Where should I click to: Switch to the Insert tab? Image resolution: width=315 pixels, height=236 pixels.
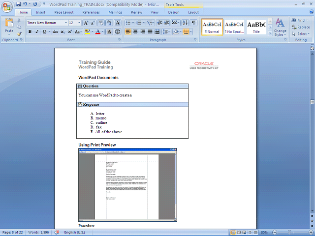pyautogui.click(x=40, y=12)
